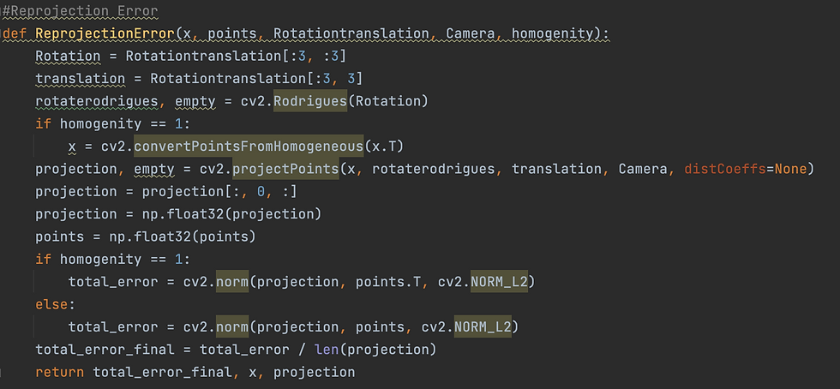The width and height of the screenshot is (840, 389).
Task: Collapse the ReprojectionError function at the def line
Action: pos(2,33)
